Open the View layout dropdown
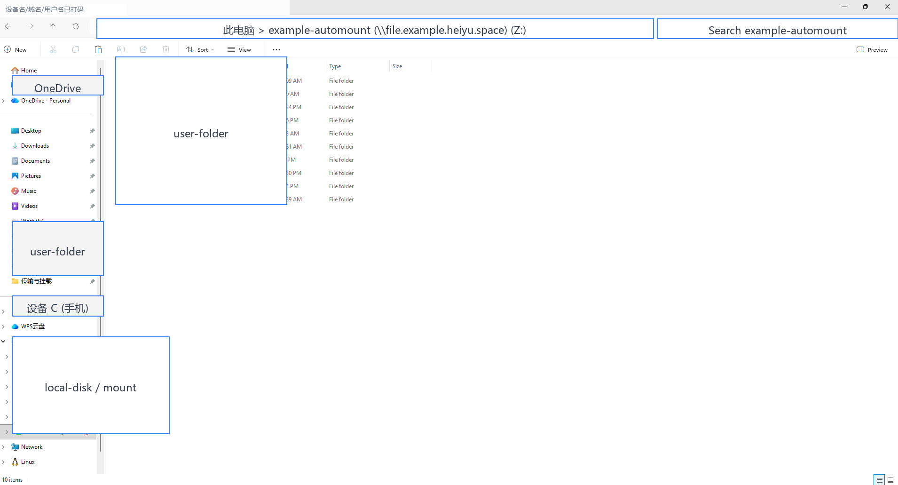 pyautogui.click(x=239, y=49)
